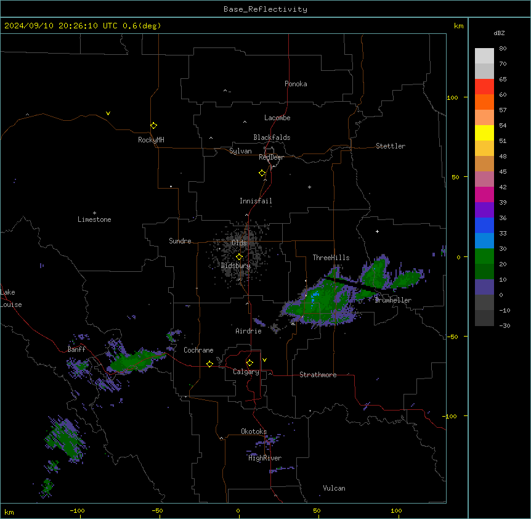Screen dimensions: 531x519
Task: Pick the slate purple 0-10 dBZ legend swatch
Action: 484,287
